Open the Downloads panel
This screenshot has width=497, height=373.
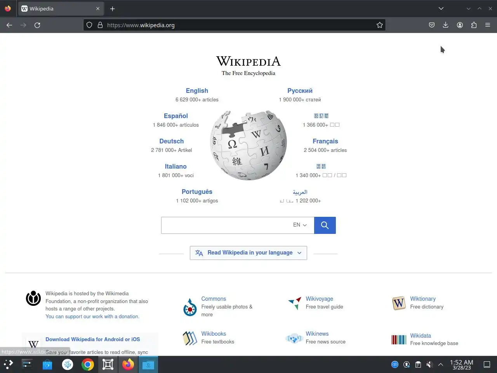pos(446,25)
